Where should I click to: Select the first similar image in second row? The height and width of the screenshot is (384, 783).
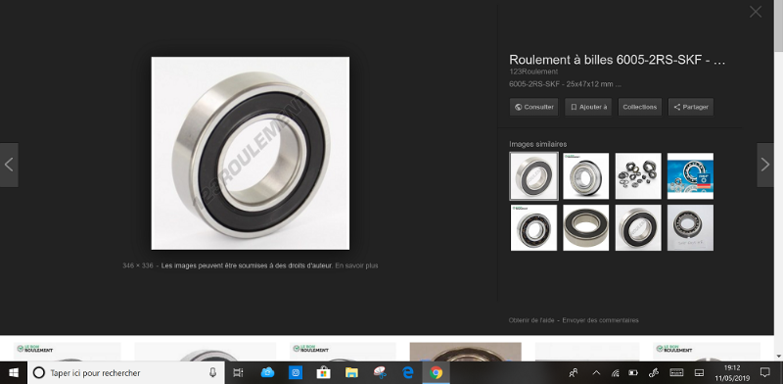(533, 227)
